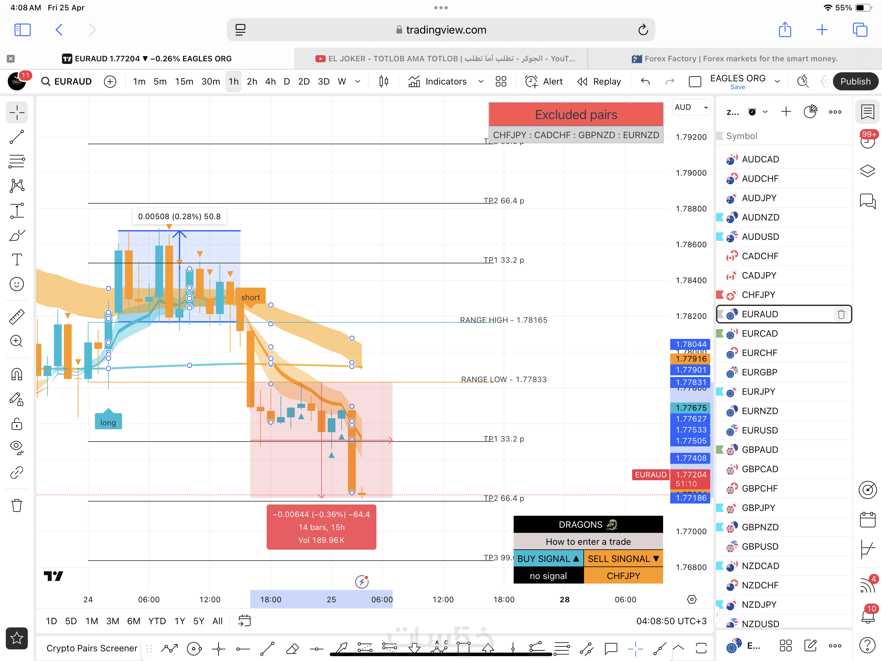Toggle hide all drawings eye icon
The height and width of the screenshot is (661, 882).
tap(17, 448)
